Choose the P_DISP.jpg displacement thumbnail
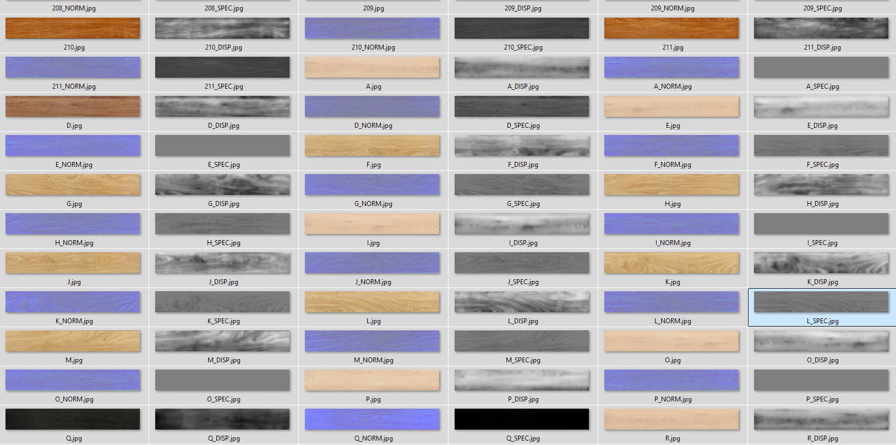 522,380
